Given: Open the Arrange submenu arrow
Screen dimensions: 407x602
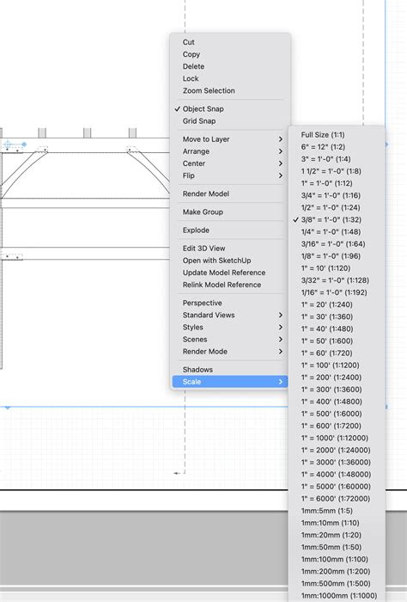Looking at the screenshot, I should point(281,151).
